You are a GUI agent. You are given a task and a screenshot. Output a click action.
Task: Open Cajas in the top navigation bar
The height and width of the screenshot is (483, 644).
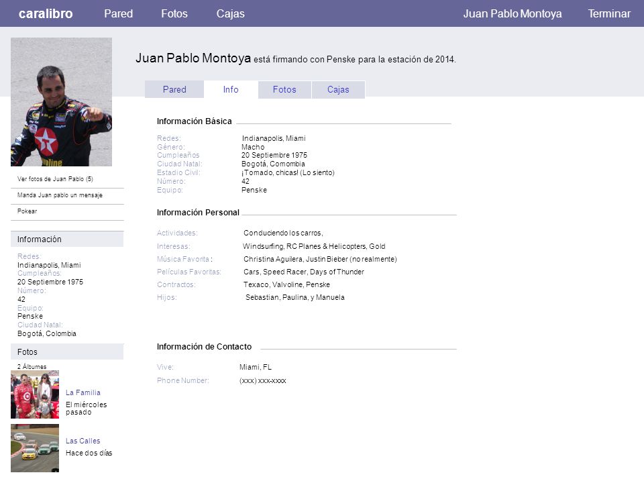point(230,13)
